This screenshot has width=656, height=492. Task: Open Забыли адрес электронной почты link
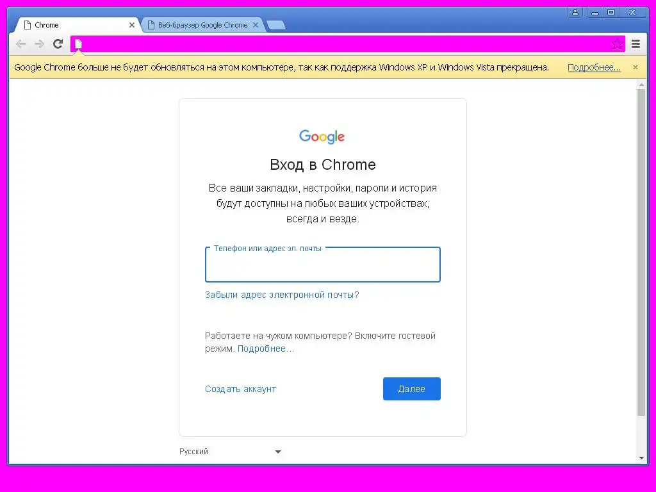282,295
